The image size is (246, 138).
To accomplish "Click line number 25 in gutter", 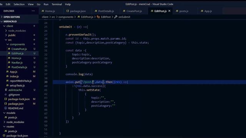I will click(x=46, y=27).
